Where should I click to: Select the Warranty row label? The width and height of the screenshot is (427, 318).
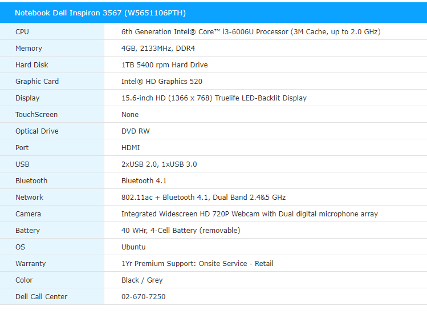pyautogui.click(x=31, y=264)
